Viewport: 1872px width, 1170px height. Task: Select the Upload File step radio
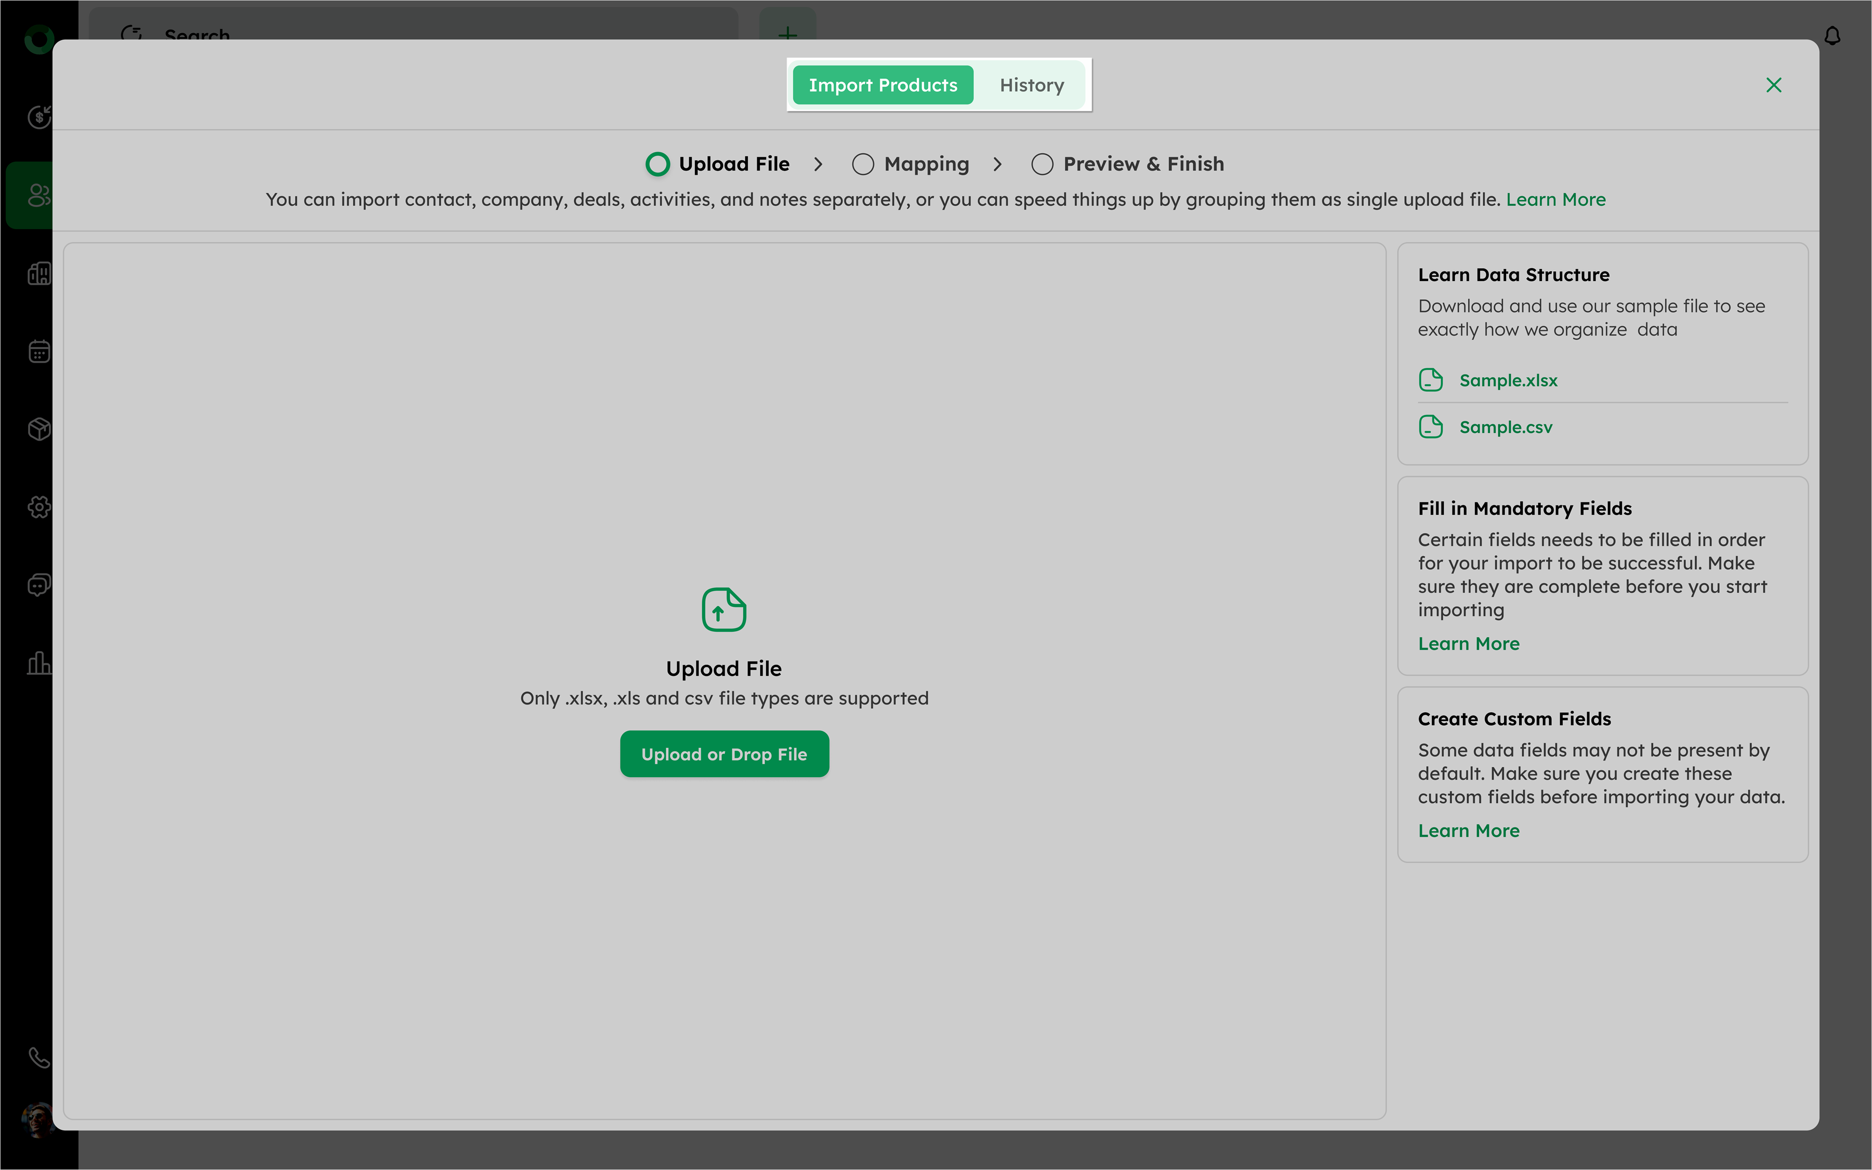tap(657, 164)
